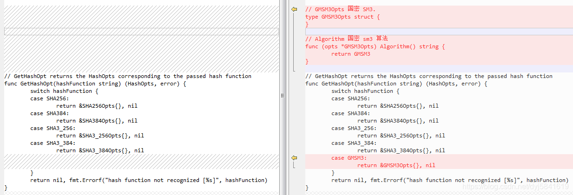Select 'switch hashFunction {' in left pane
Screen dimensions: 573x195
[x=65, y=91]
